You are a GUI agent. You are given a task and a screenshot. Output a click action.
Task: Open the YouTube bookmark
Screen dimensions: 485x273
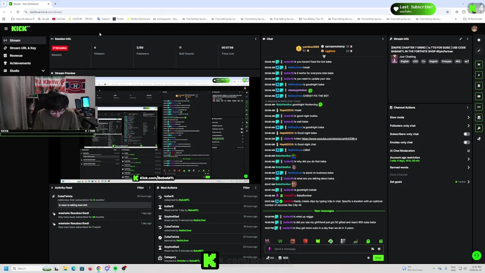coord(59,19)
